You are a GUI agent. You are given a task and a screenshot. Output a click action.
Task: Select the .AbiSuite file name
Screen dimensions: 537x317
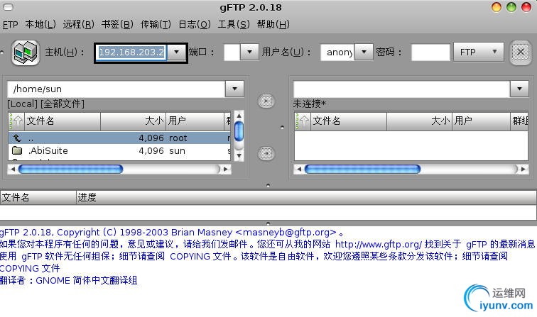point(48,151)
